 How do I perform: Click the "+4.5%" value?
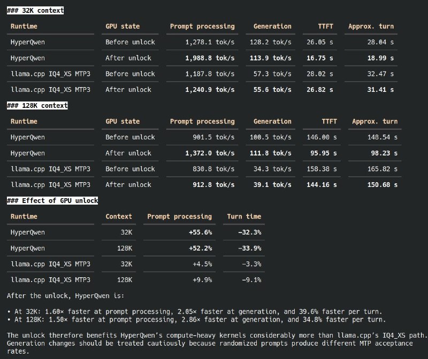pyautogui.click(x=202, y=264)
